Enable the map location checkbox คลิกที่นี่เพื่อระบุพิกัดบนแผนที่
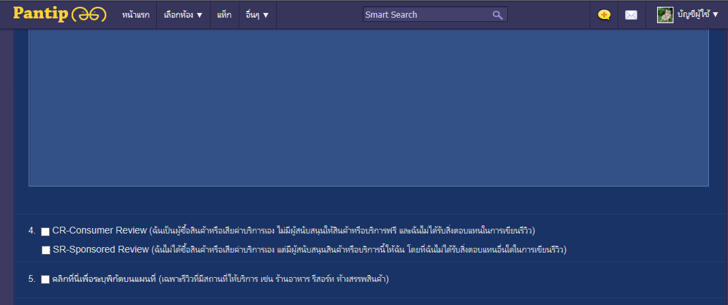728x305 pixels. tap(45, 280)
